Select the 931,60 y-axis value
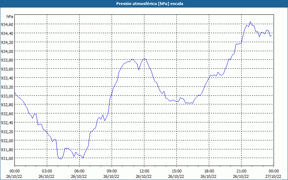Image resolution: width=288 pixels, height=180 pixels. (7, 158)
